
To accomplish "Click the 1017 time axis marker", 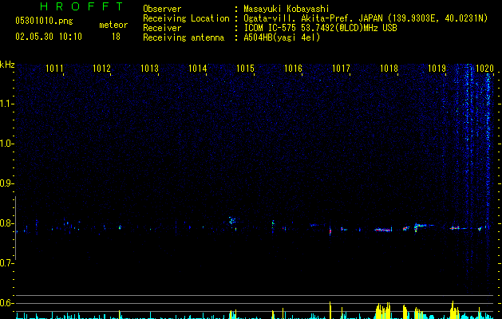I will [341, 69].
